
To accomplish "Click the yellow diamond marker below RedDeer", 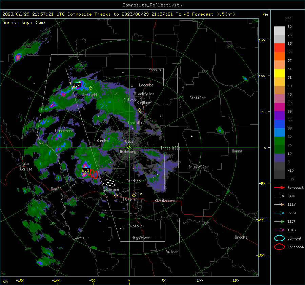I will point(139,110).
